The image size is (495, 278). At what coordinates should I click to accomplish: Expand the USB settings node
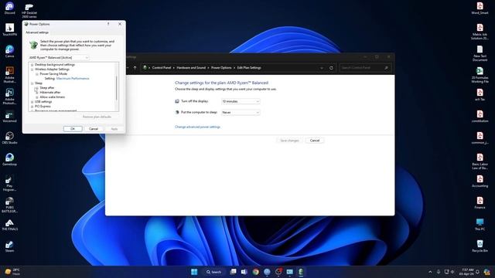pyautogui.click(x=32, y=102)
